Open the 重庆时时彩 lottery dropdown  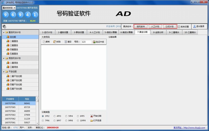pyautogui.click(x=9, y=8)
